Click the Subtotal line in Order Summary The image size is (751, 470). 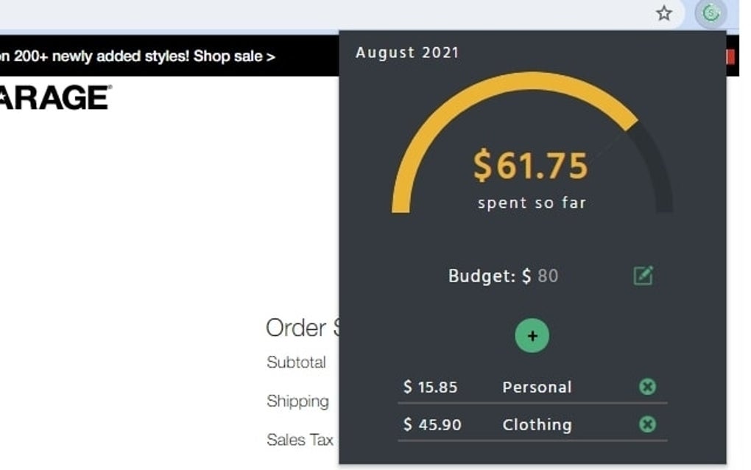(296, 362)
